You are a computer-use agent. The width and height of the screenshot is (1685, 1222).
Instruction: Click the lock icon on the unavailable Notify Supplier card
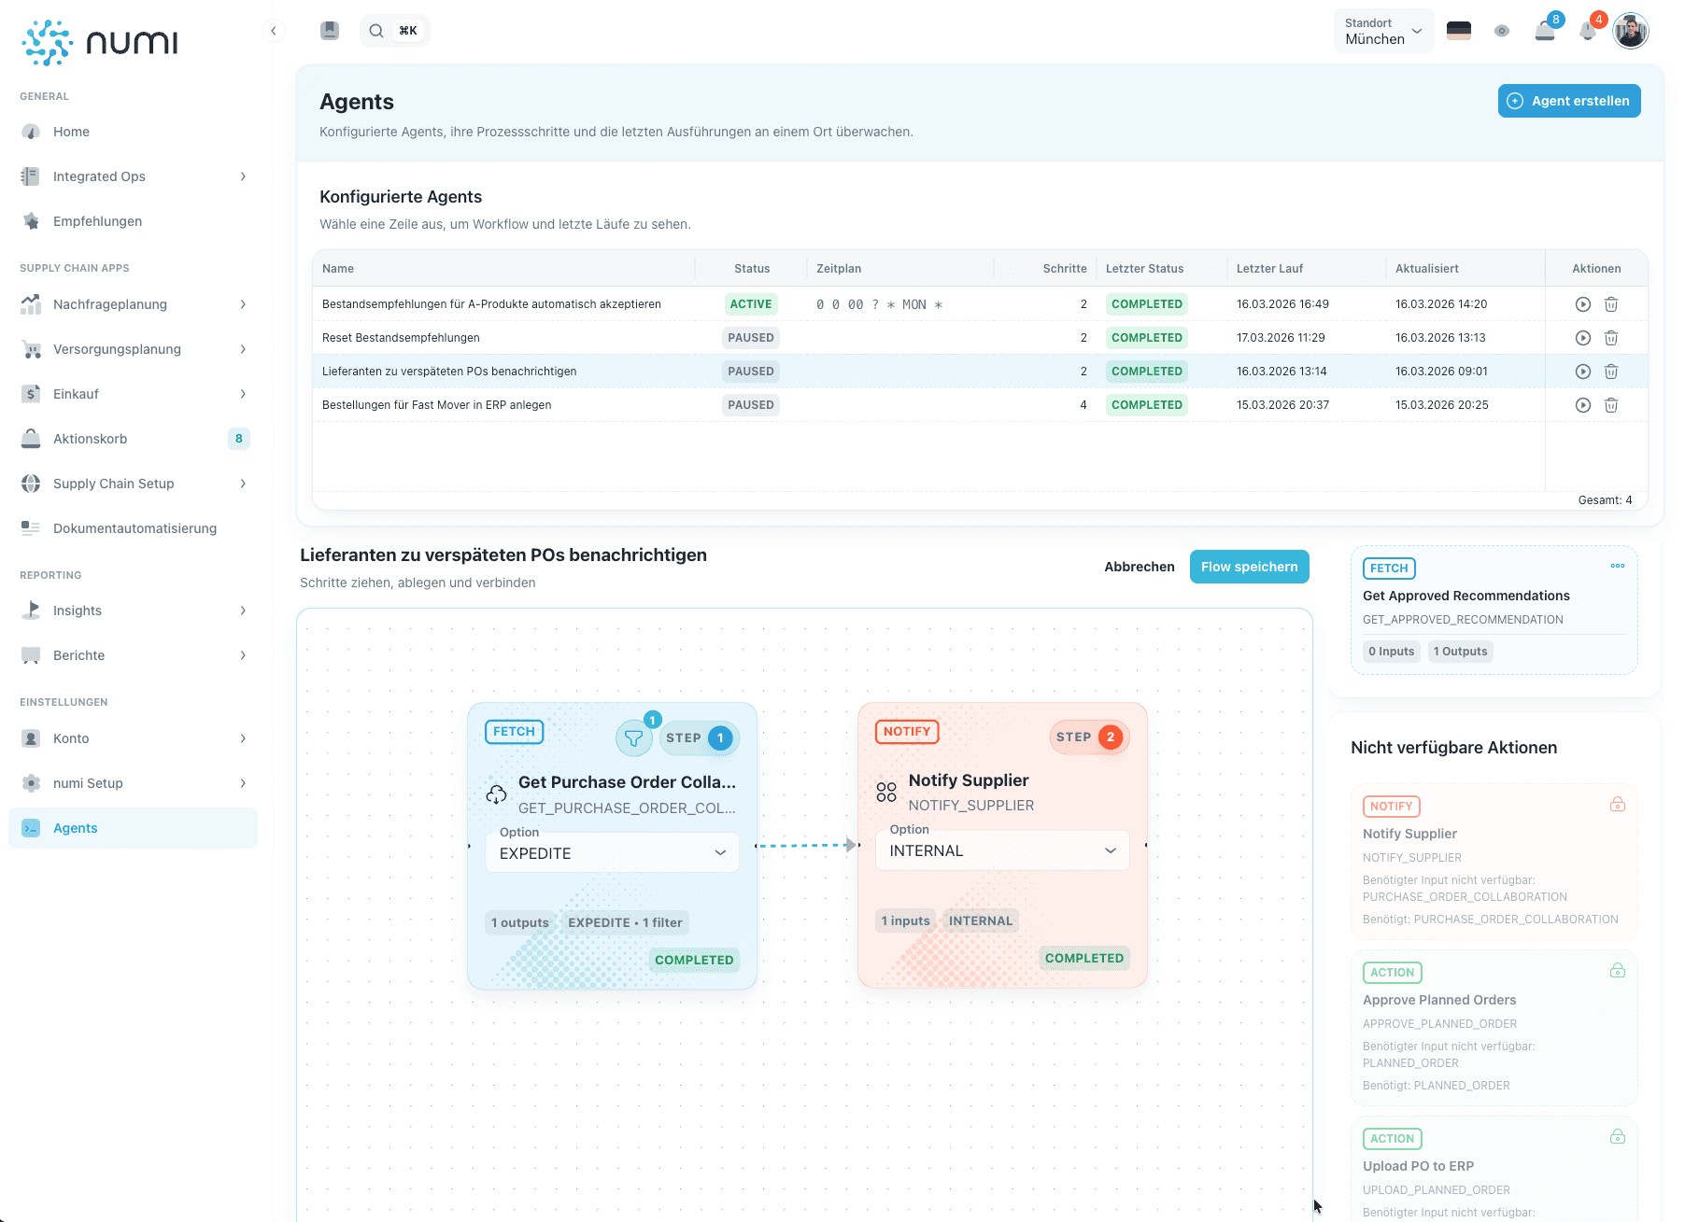pos(1618,805)
